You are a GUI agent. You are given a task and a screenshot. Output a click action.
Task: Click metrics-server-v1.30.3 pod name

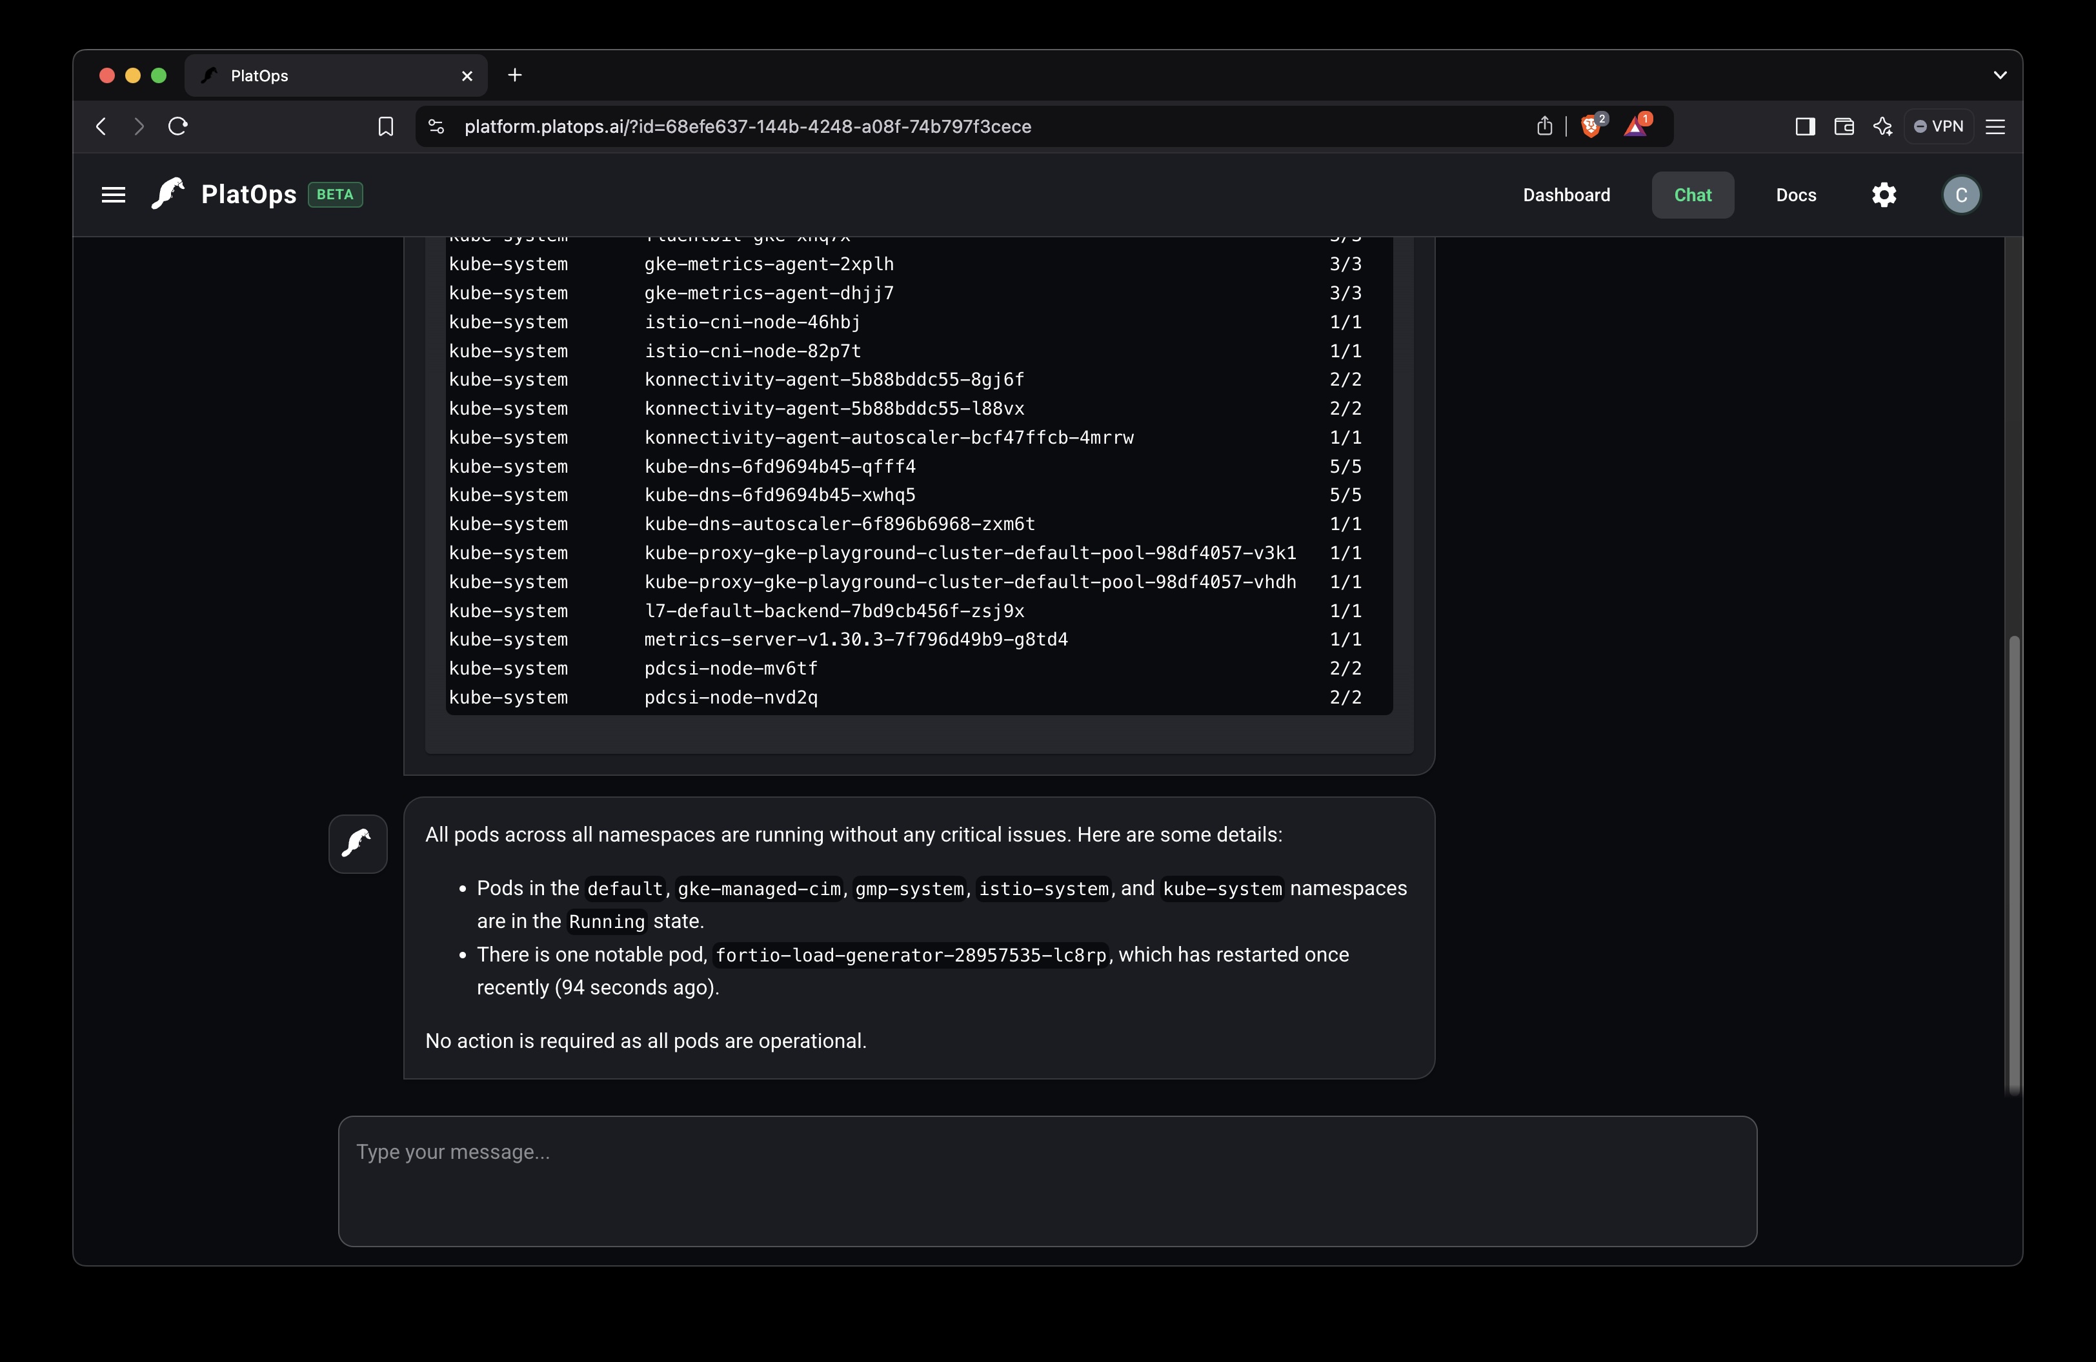coord(856,639)
